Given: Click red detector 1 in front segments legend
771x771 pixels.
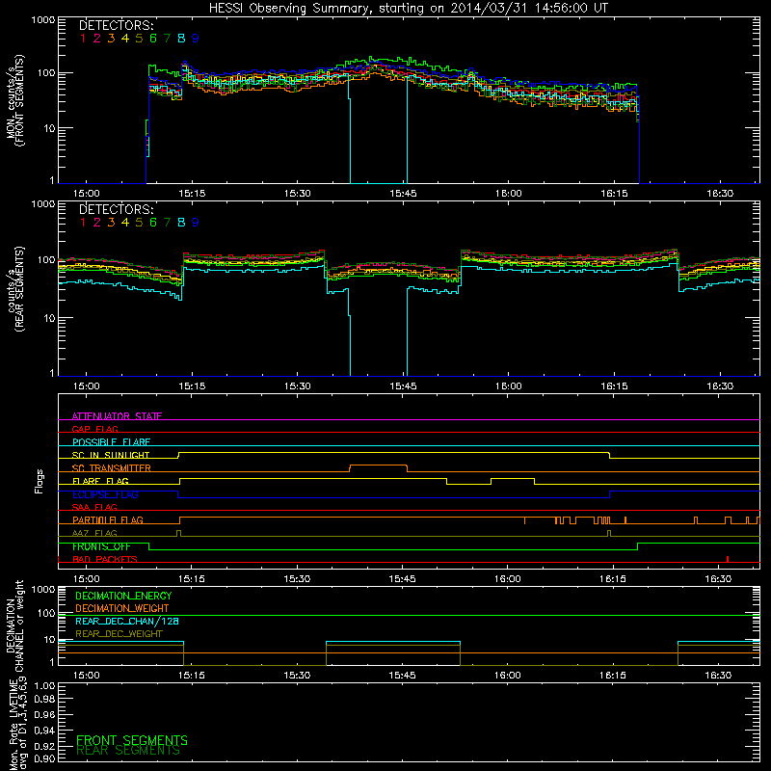Looking at the screenshot, I should point(83,39).
